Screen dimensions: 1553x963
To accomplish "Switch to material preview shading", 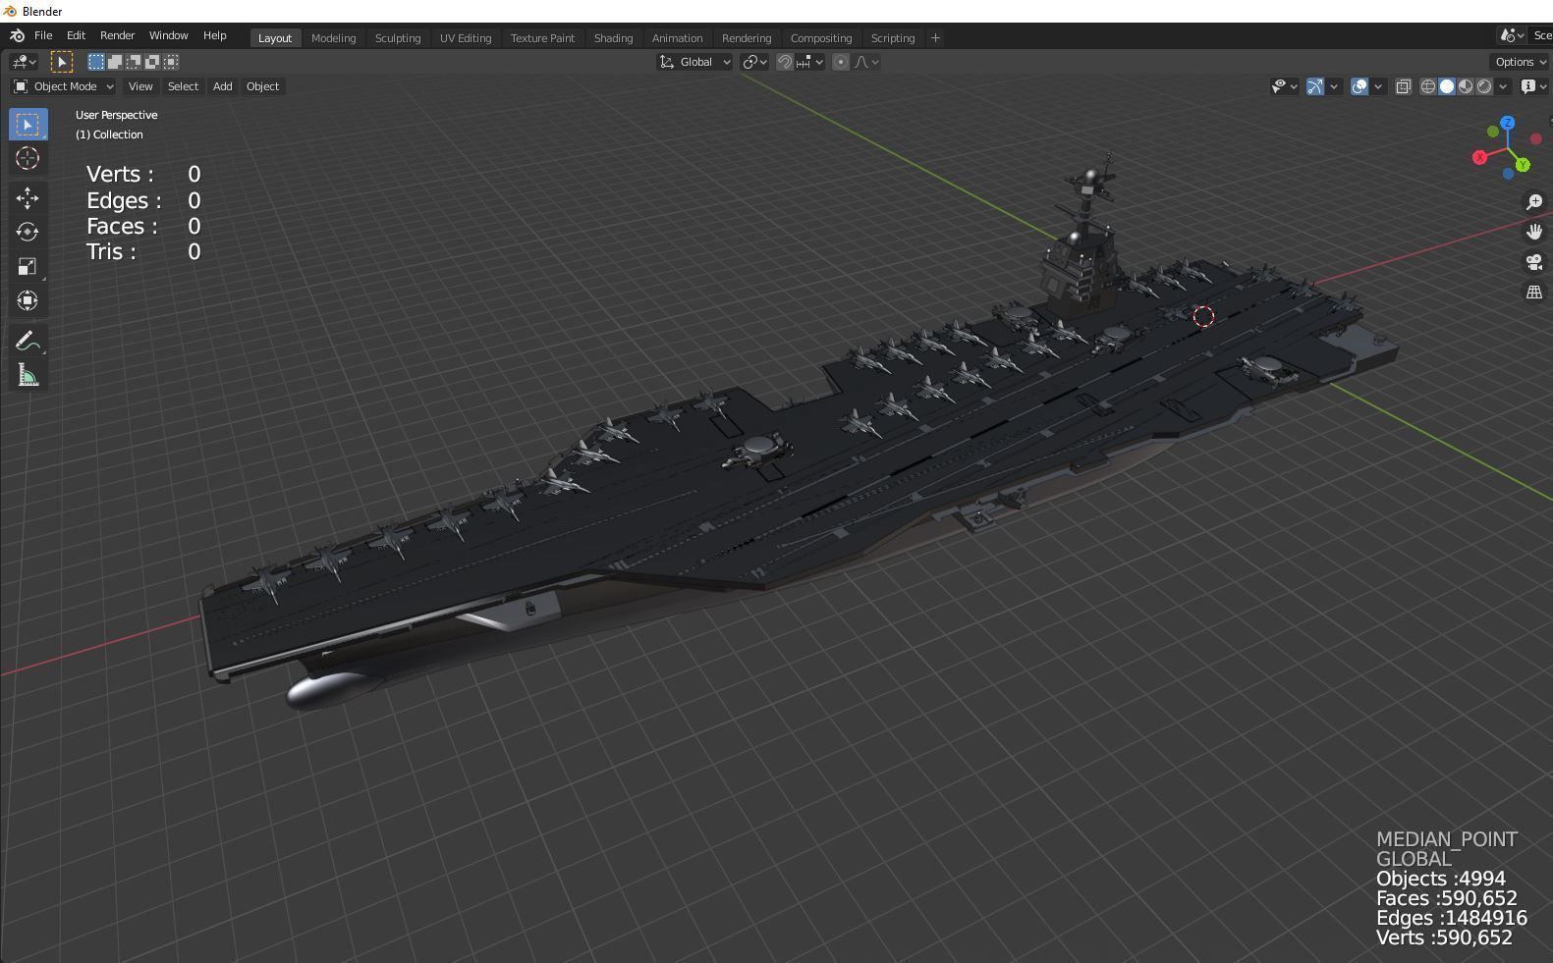I will (1466, 86).
